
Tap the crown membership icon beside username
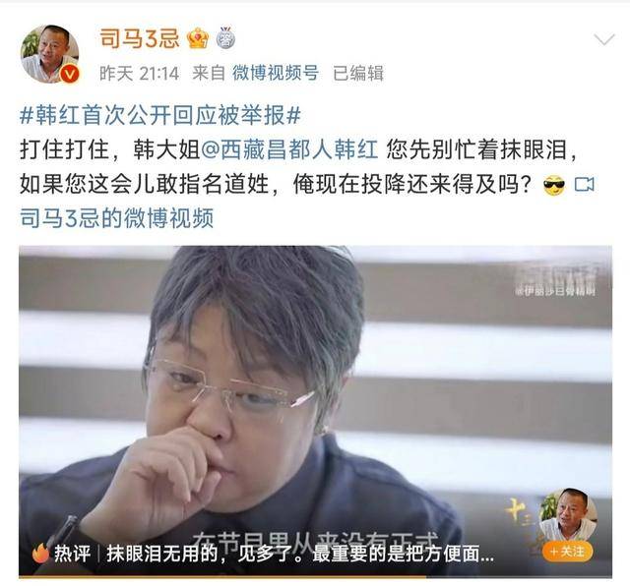(x=198, y=38)
